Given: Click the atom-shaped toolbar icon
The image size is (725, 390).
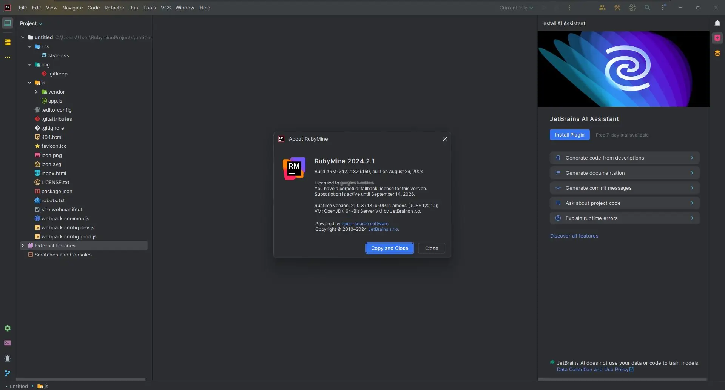Looking at the screenshot, I should click(632, 8).
